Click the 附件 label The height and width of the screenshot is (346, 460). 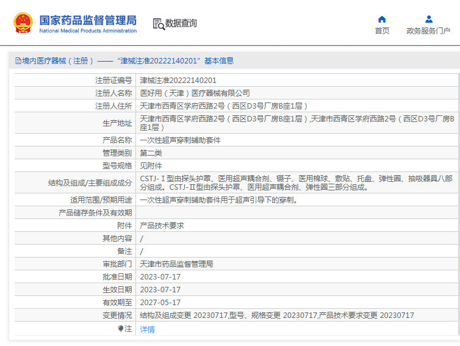click(124, 226)
